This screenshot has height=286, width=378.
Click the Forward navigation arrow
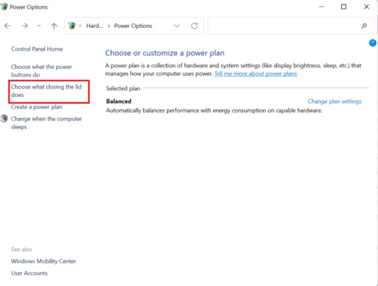point(25,26)
